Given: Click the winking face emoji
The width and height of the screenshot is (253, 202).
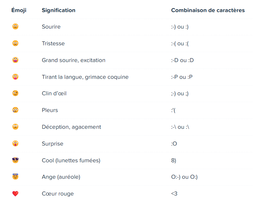Looking at the screenshot, I should 15,93.
